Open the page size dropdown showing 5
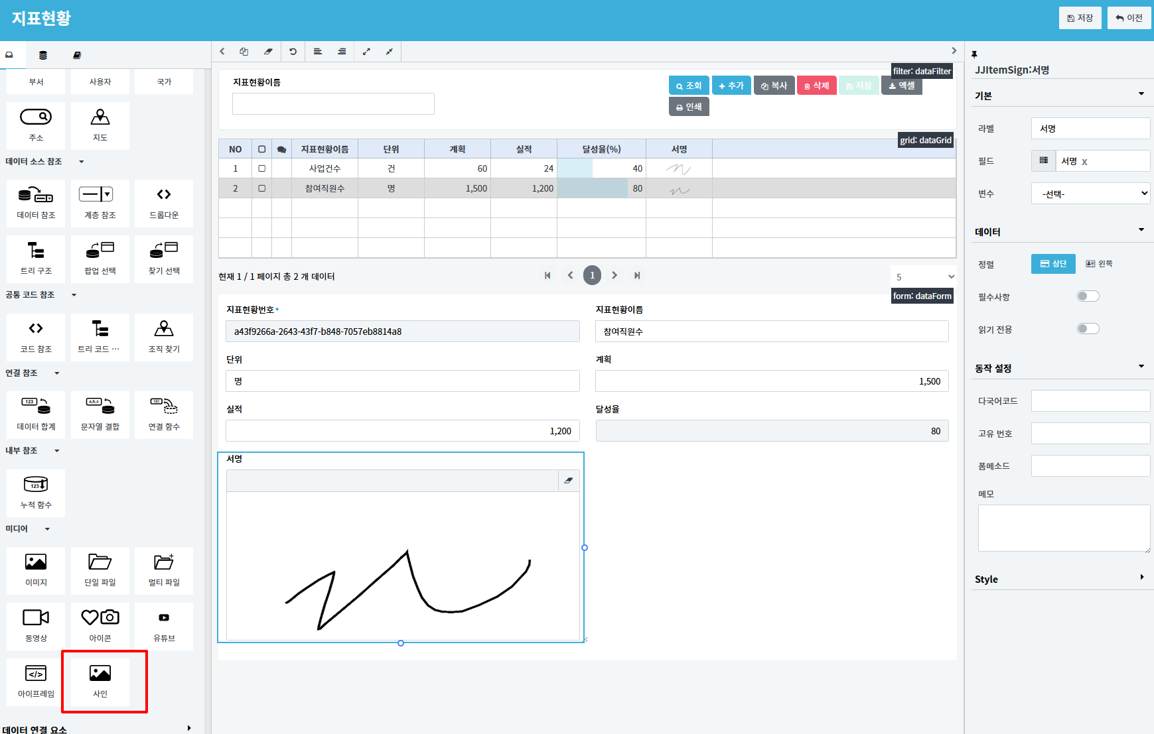 click(924, 277)
